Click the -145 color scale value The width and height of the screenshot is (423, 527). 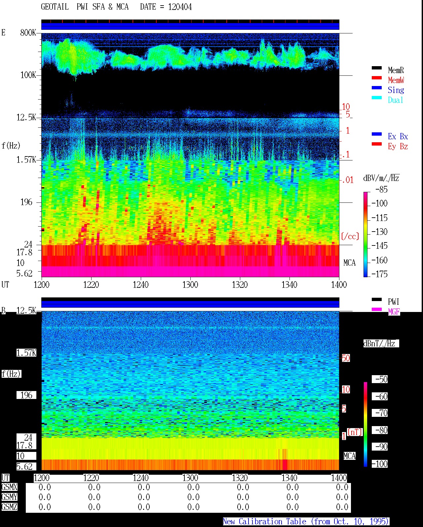[379, 246]
